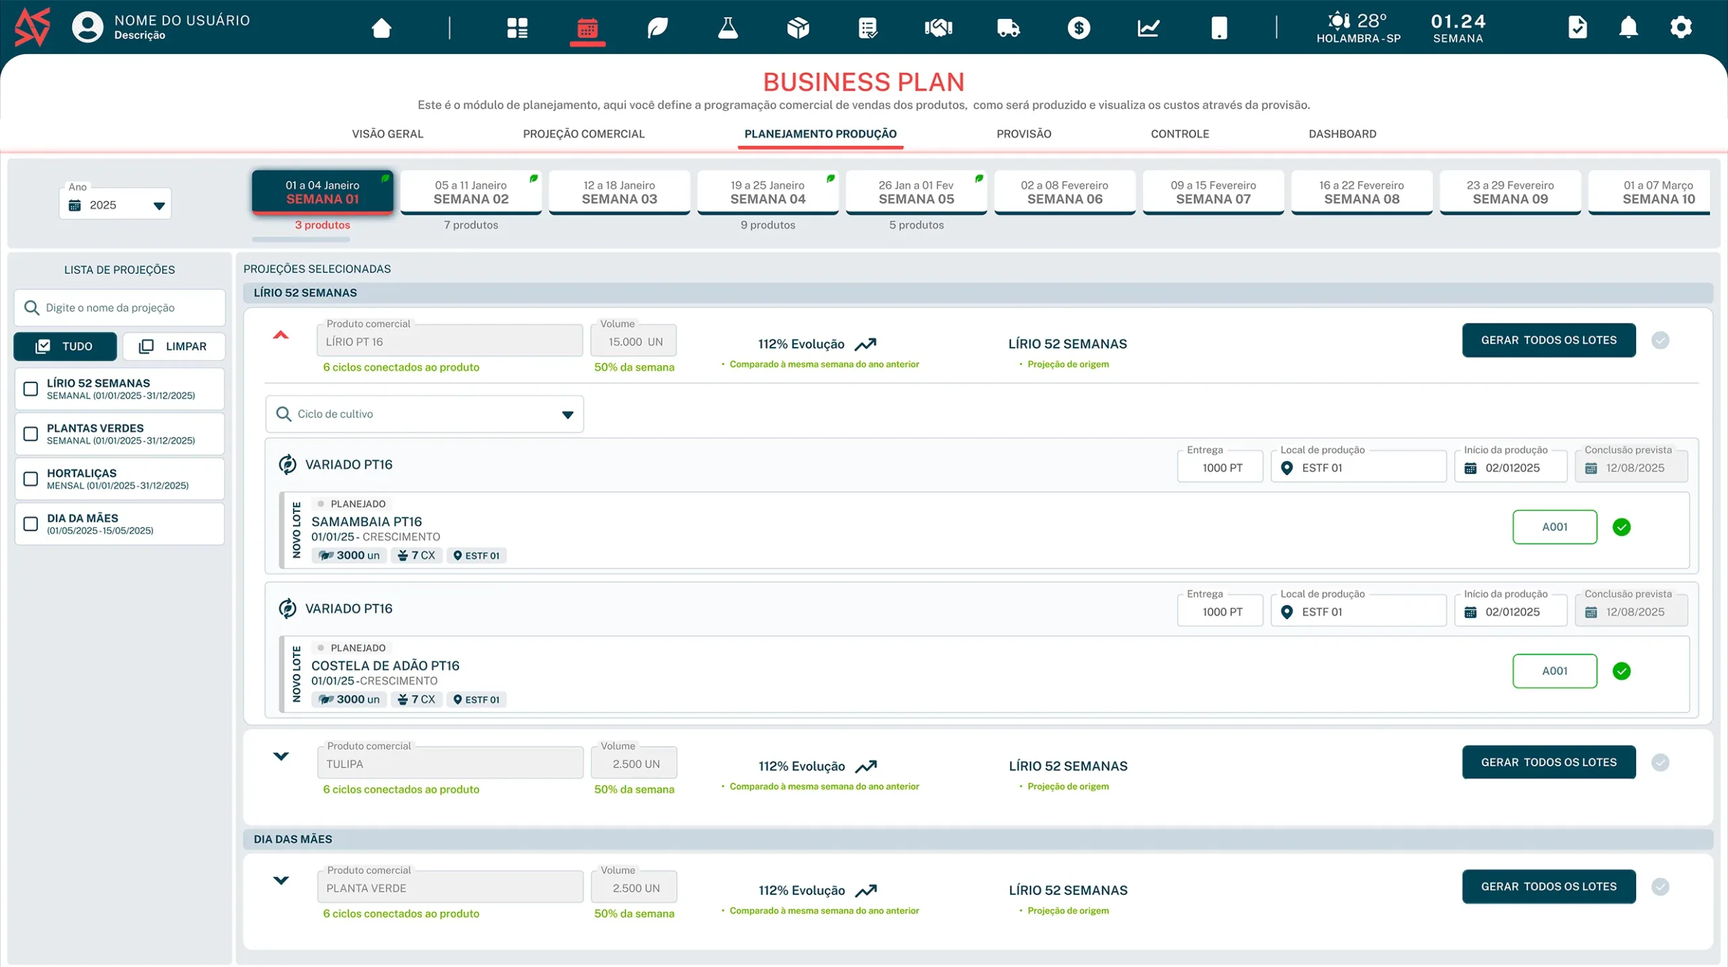Click the projection name search field
The height and width of the screenshot is (967, 1728).
120,308
